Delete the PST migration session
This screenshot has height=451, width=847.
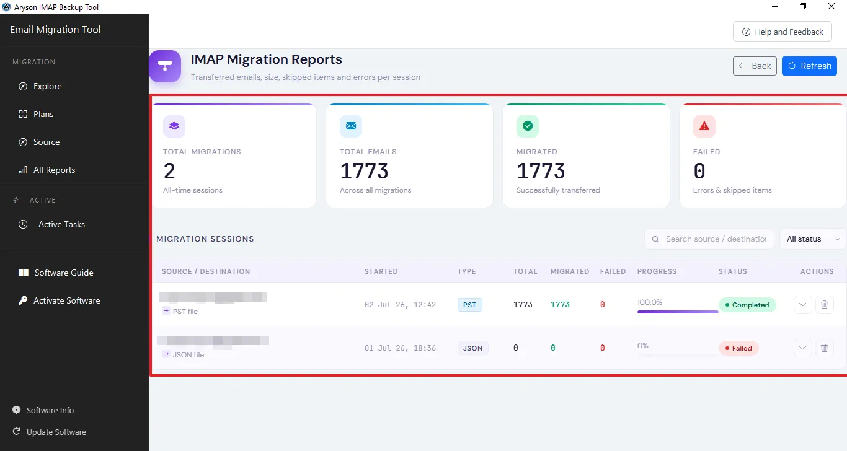coord(824,305)
